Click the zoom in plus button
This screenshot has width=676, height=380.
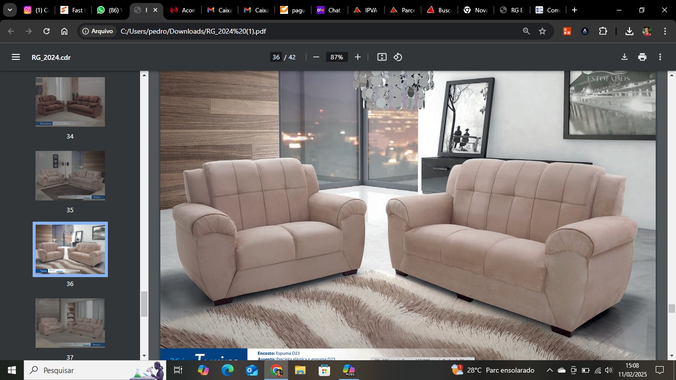[x=358, y=57]
